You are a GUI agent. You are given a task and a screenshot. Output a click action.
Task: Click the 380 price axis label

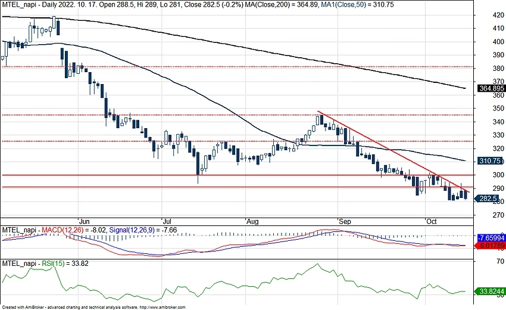[498, 68]
